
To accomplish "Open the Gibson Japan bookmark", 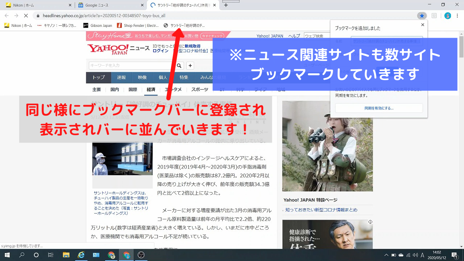I will (98, 25).
